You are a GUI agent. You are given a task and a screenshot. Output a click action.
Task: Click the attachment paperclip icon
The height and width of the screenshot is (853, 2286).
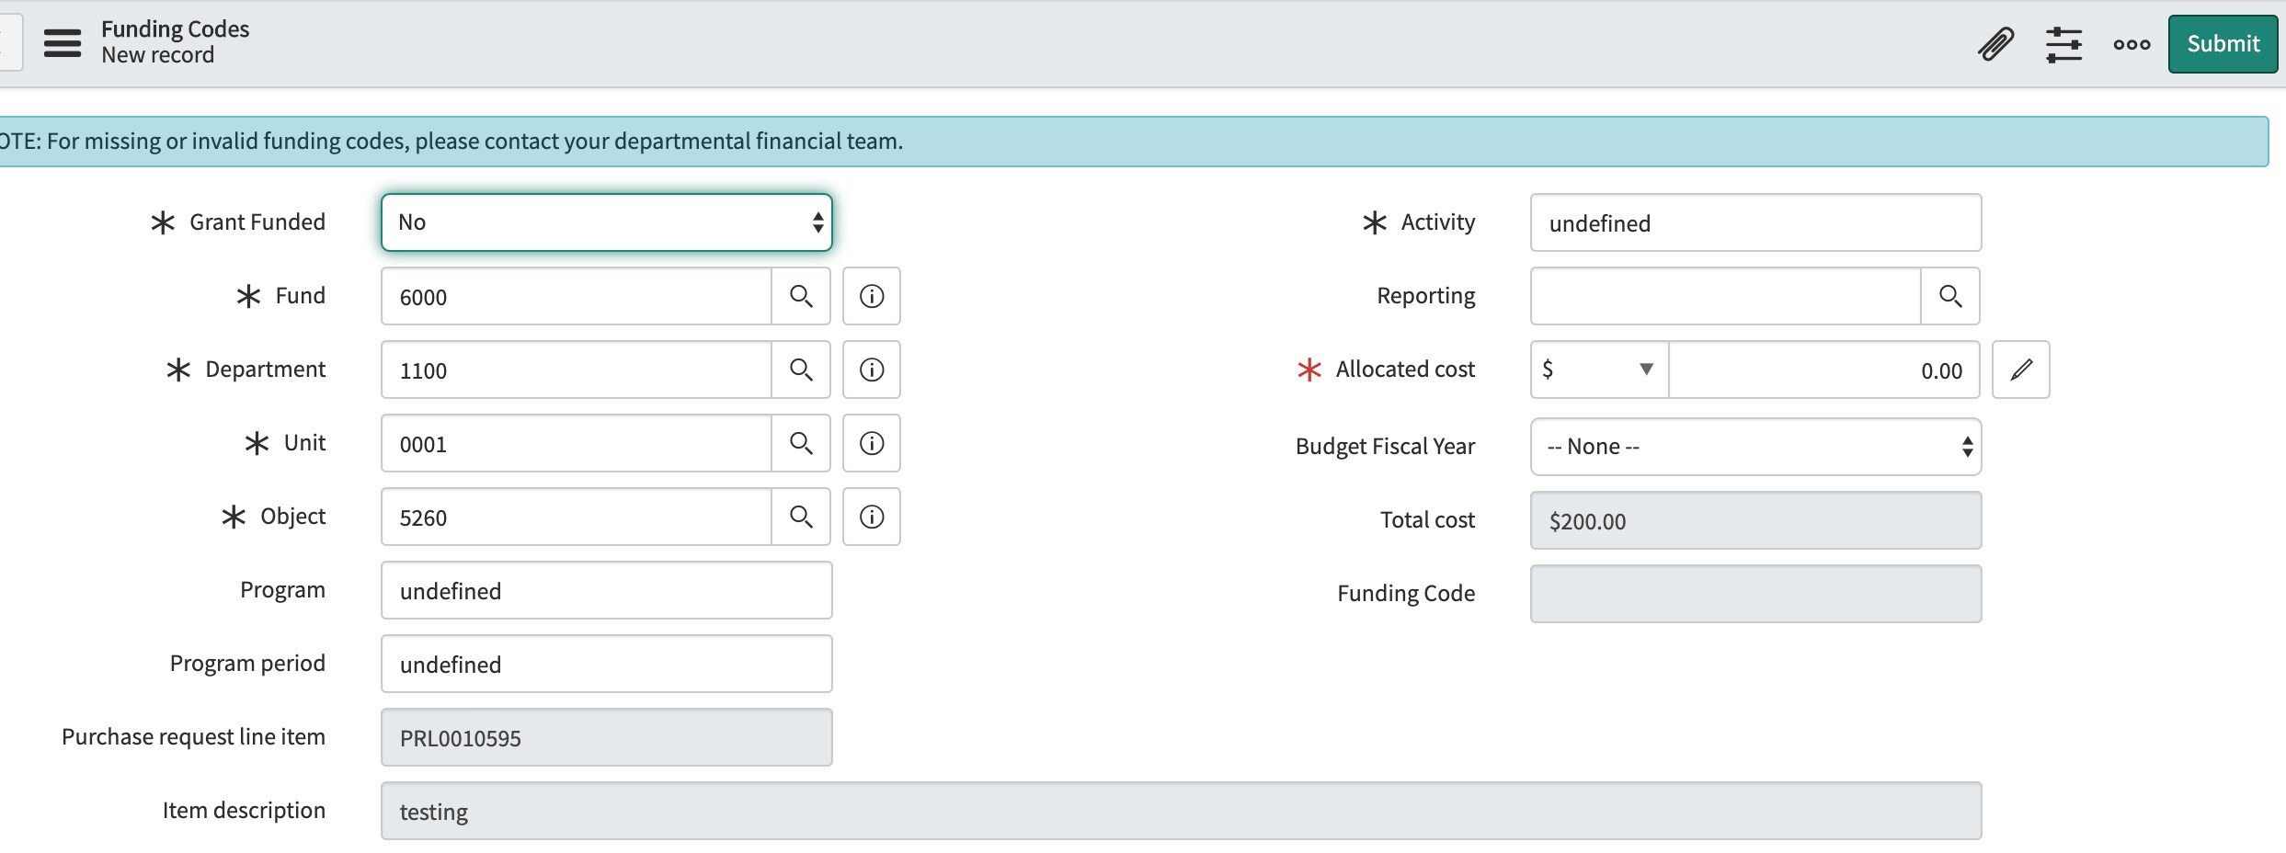pyautogui.click(x=1994, y=42)
